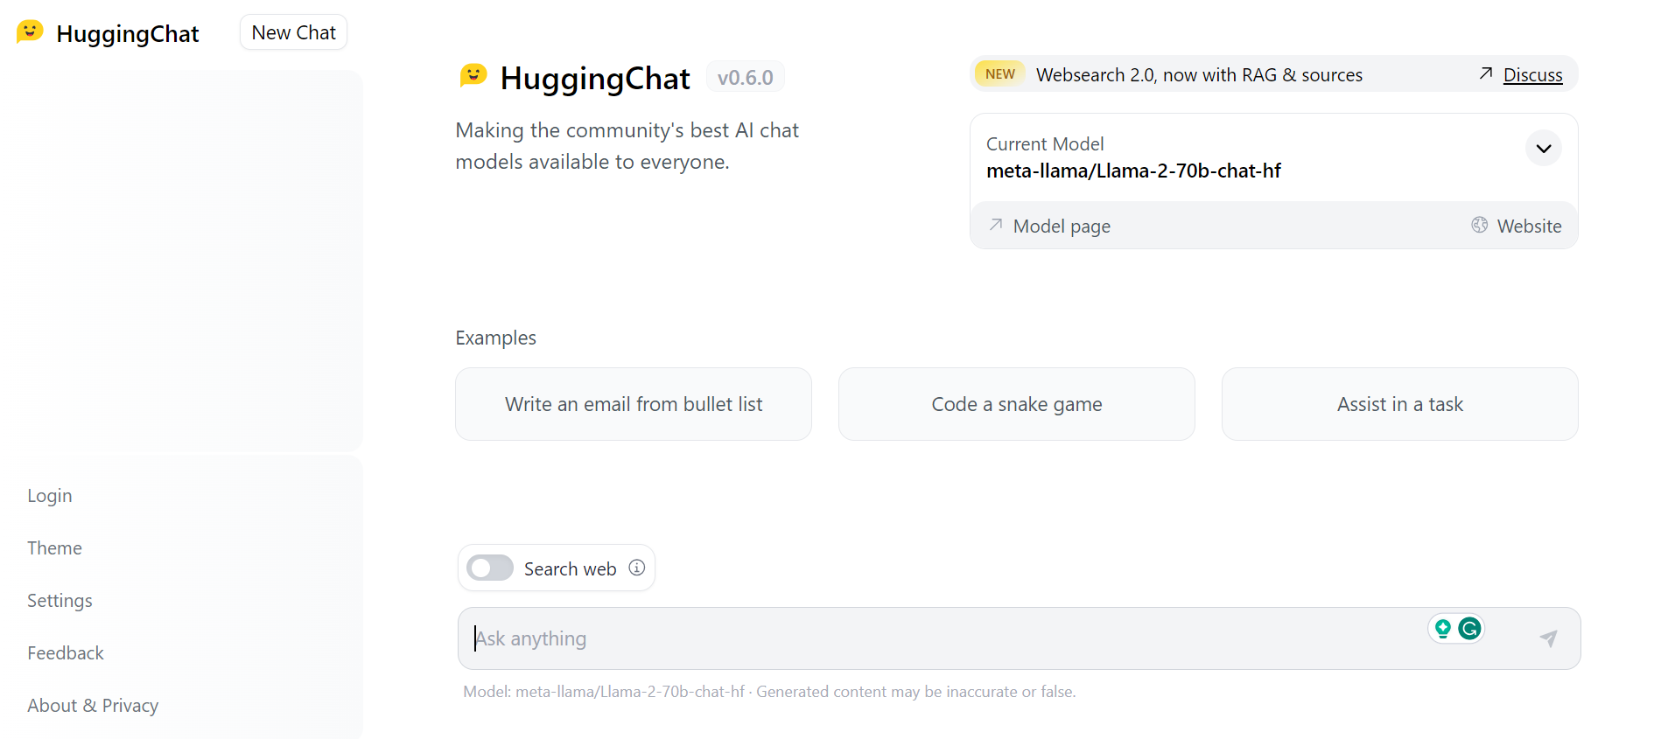
Task: Click the green Grammarly icon in input
Action: pyautogui.click(x=1470, y=628)
